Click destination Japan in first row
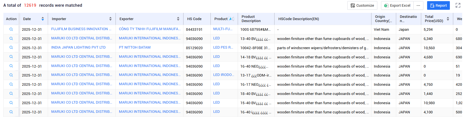Screen dimensions: 467x117 [x=403, y=29]
